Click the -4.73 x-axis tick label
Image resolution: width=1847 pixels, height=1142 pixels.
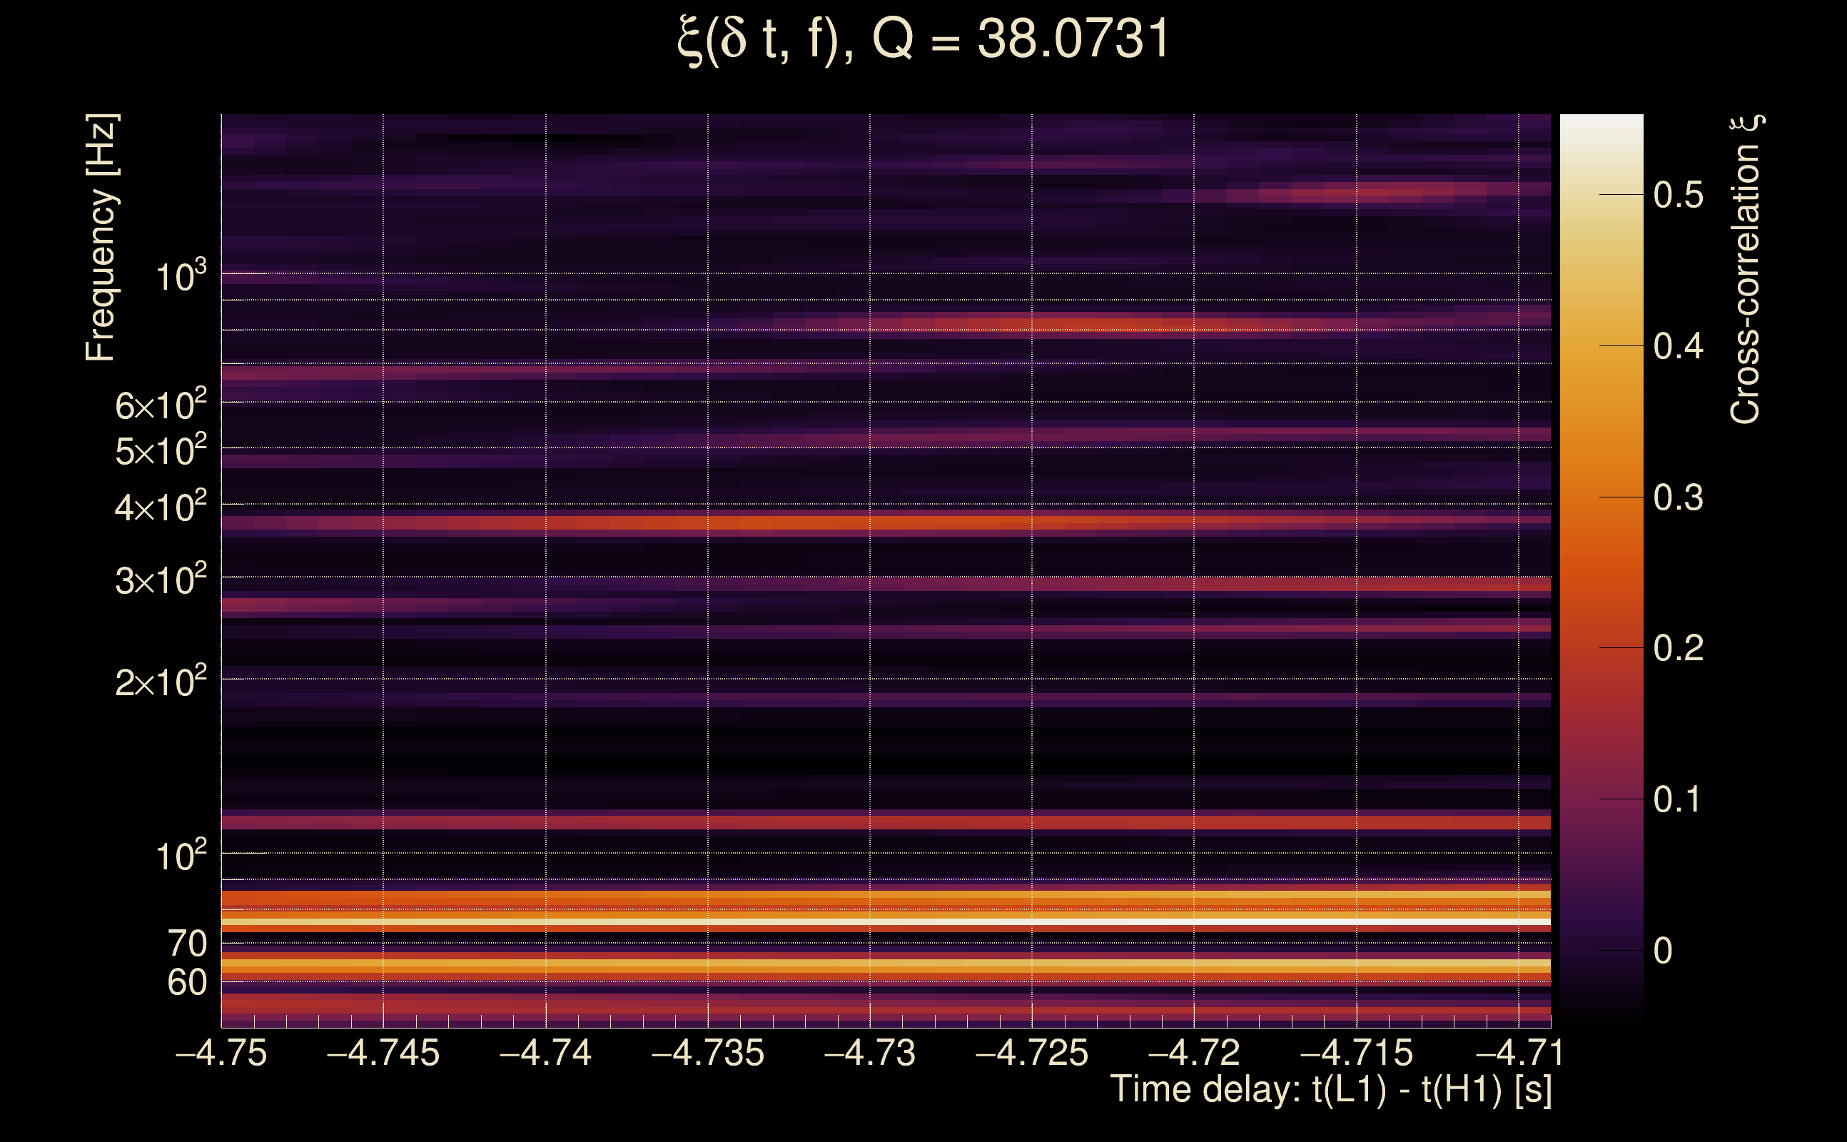point(870,1052)
